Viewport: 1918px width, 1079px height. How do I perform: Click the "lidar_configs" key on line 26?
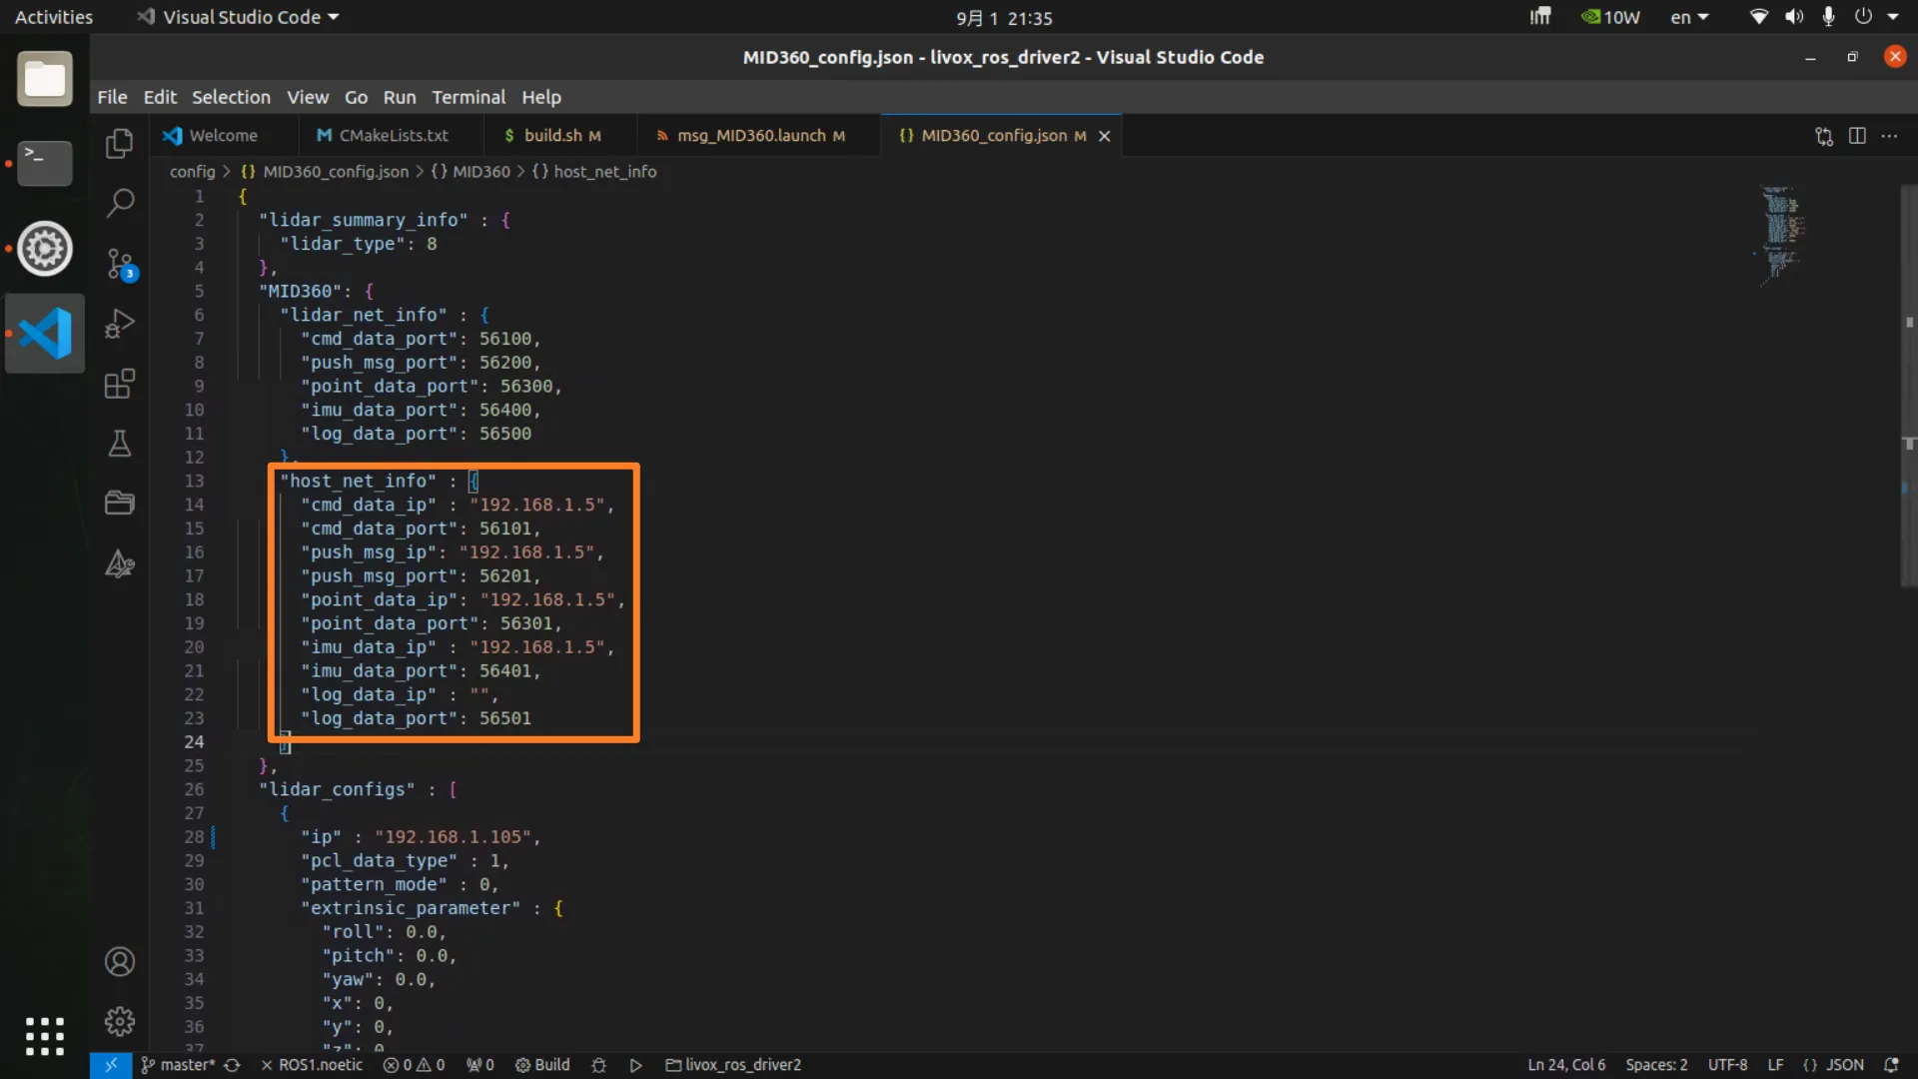pos(337,789)
